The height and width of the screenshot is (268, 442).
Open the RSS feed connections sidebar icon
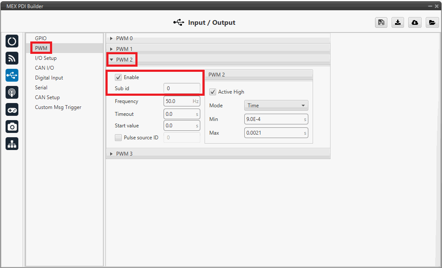coord(12,58)
